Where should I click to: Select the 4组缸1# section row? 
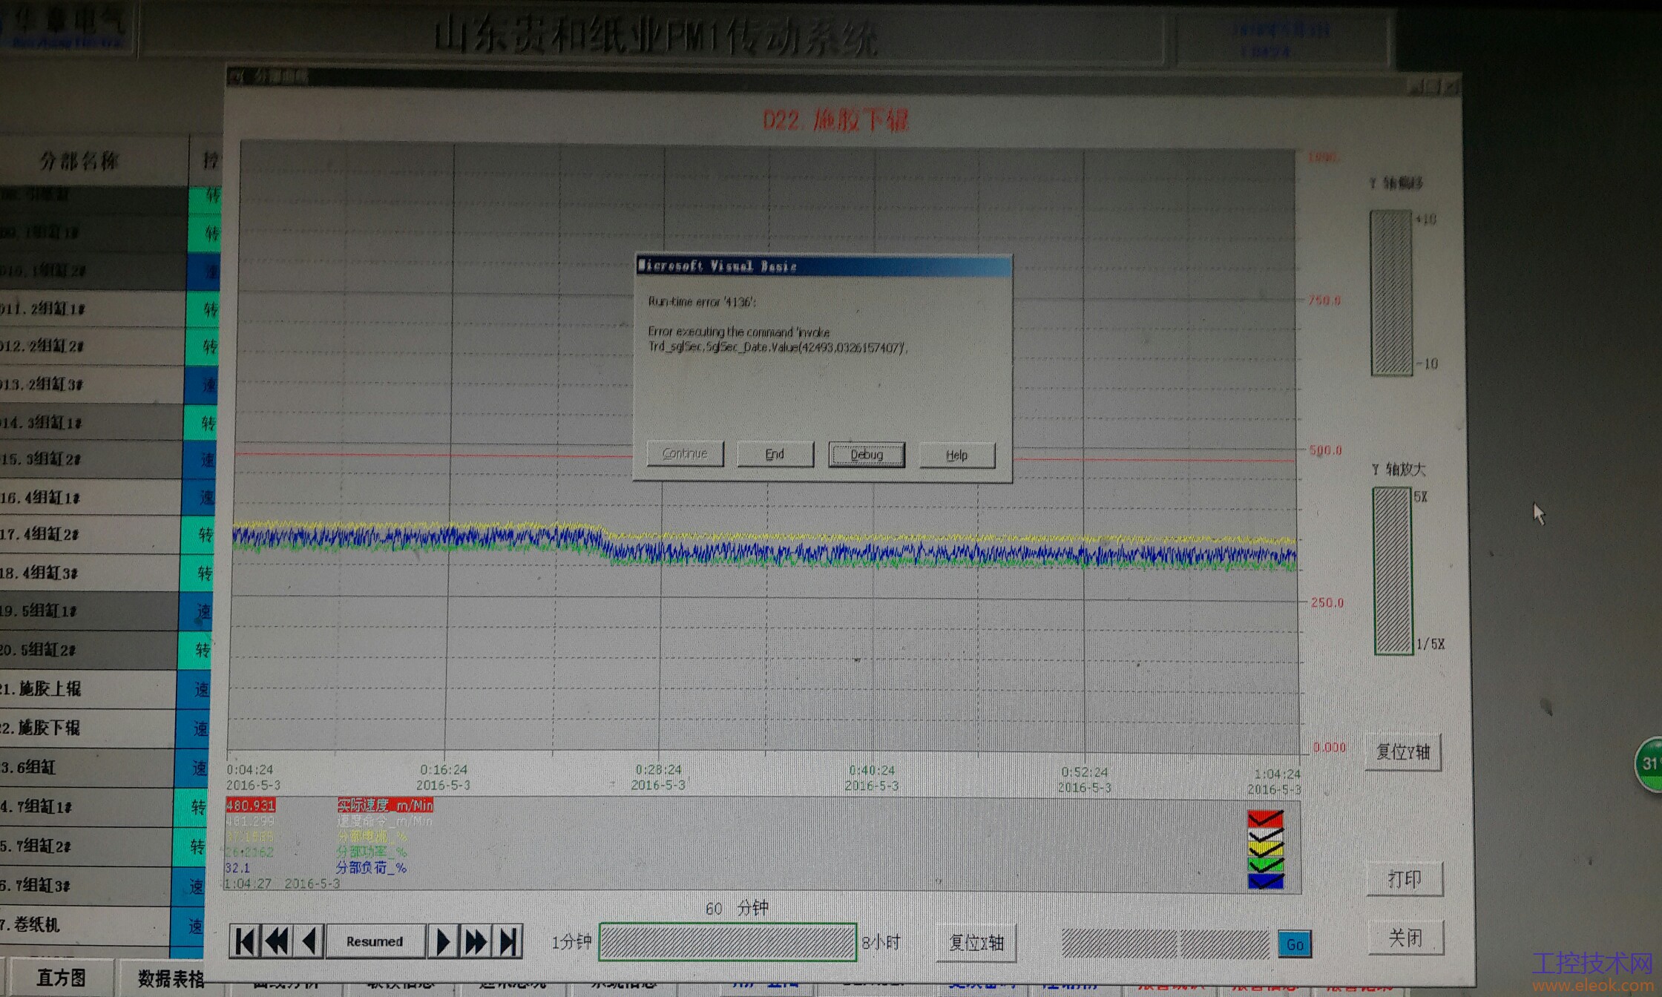91,497
